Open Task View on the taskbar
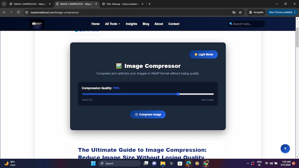This screenshot has width=299, height=168. click(x=146, y=164)
